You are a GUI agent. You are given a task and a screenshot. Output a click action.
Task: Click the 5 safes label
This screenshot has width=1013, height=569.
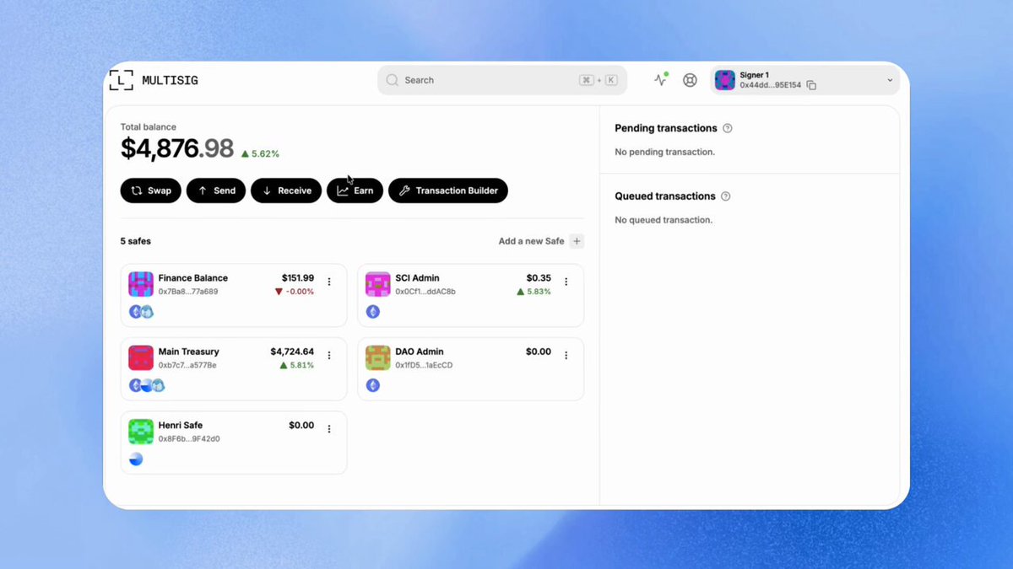[136, 241]
